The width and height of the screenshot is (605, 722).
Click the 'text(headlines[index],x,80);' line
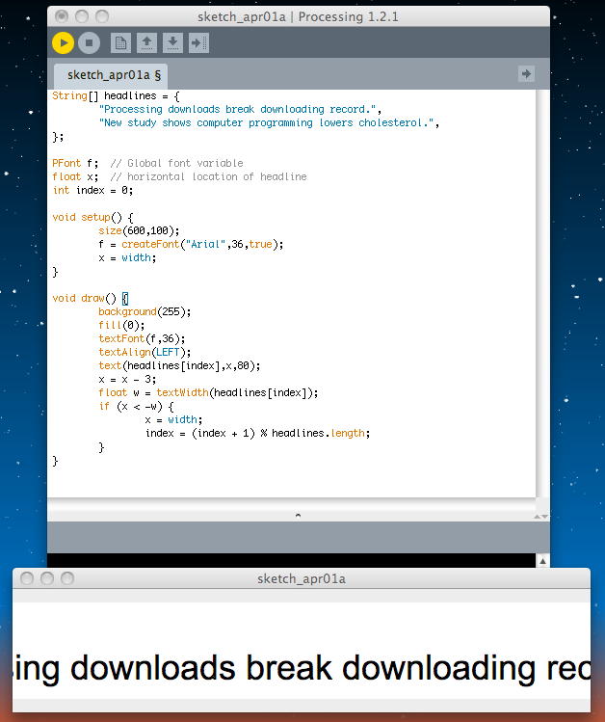pos(179,366)
